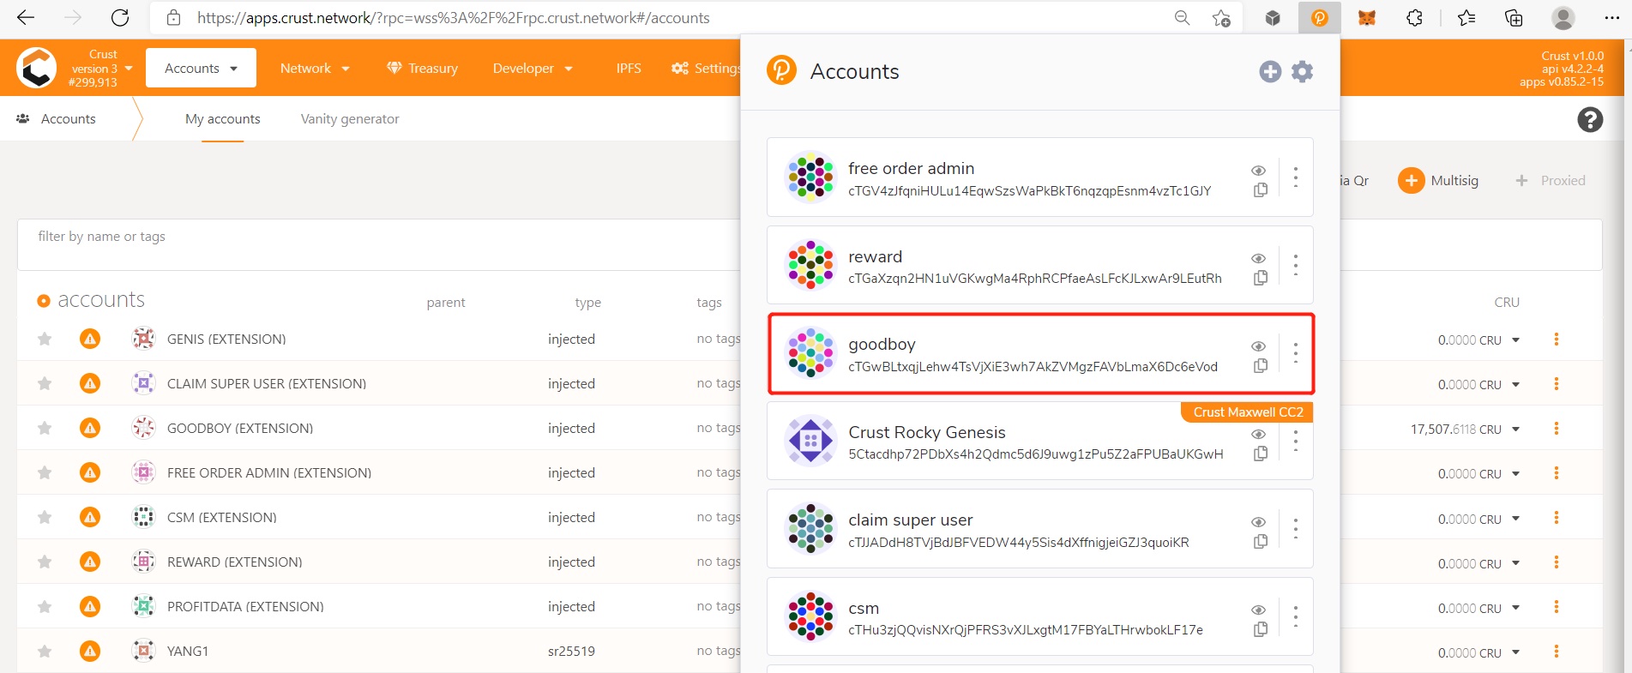Image resolution: width=1632 pixels, height=673 pixels.
Task: Open browser favorites list icon
Action: [1466, 18]
